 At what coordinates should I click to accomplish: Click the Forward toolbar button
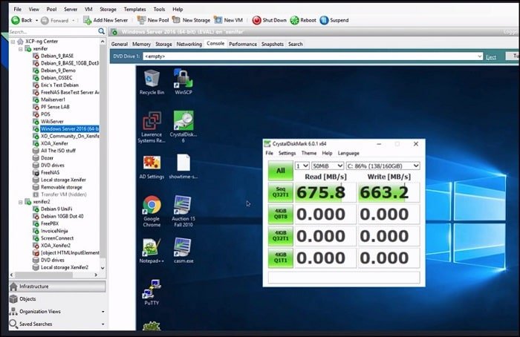[x=55, y=20]
